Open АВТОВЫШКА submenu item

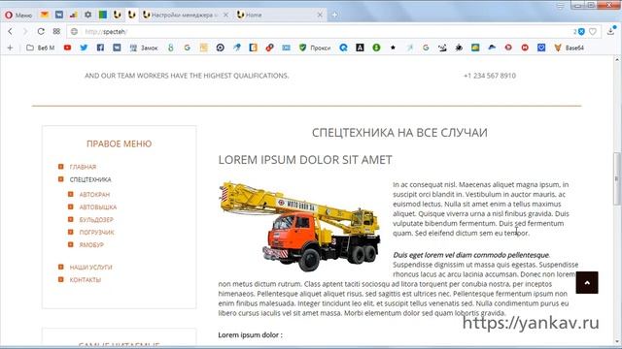98,207
